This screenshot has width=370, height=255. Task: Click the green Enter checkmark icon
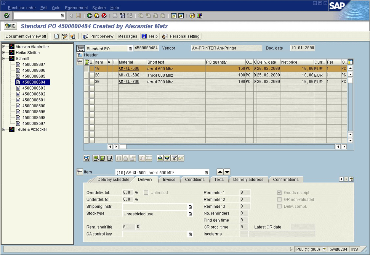7,16
